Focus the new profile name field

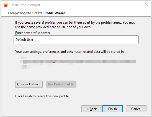tap(76, 40)
